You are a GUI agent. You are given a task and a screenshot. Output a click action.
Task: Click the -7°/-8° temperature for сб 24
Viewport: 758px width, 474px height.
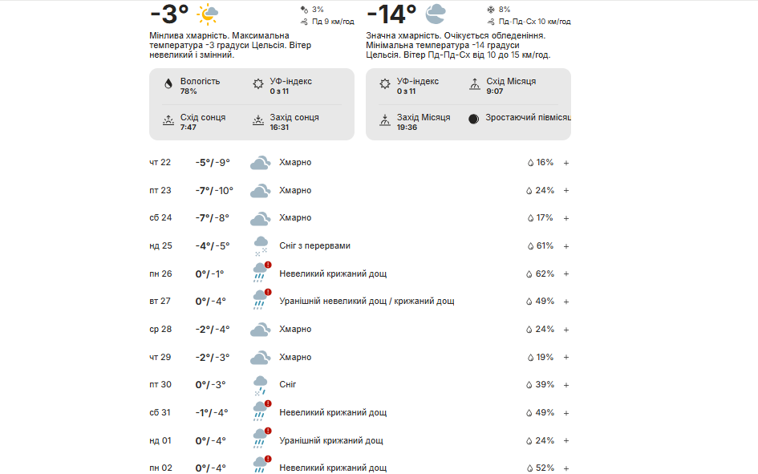click(x=213, y=218)
